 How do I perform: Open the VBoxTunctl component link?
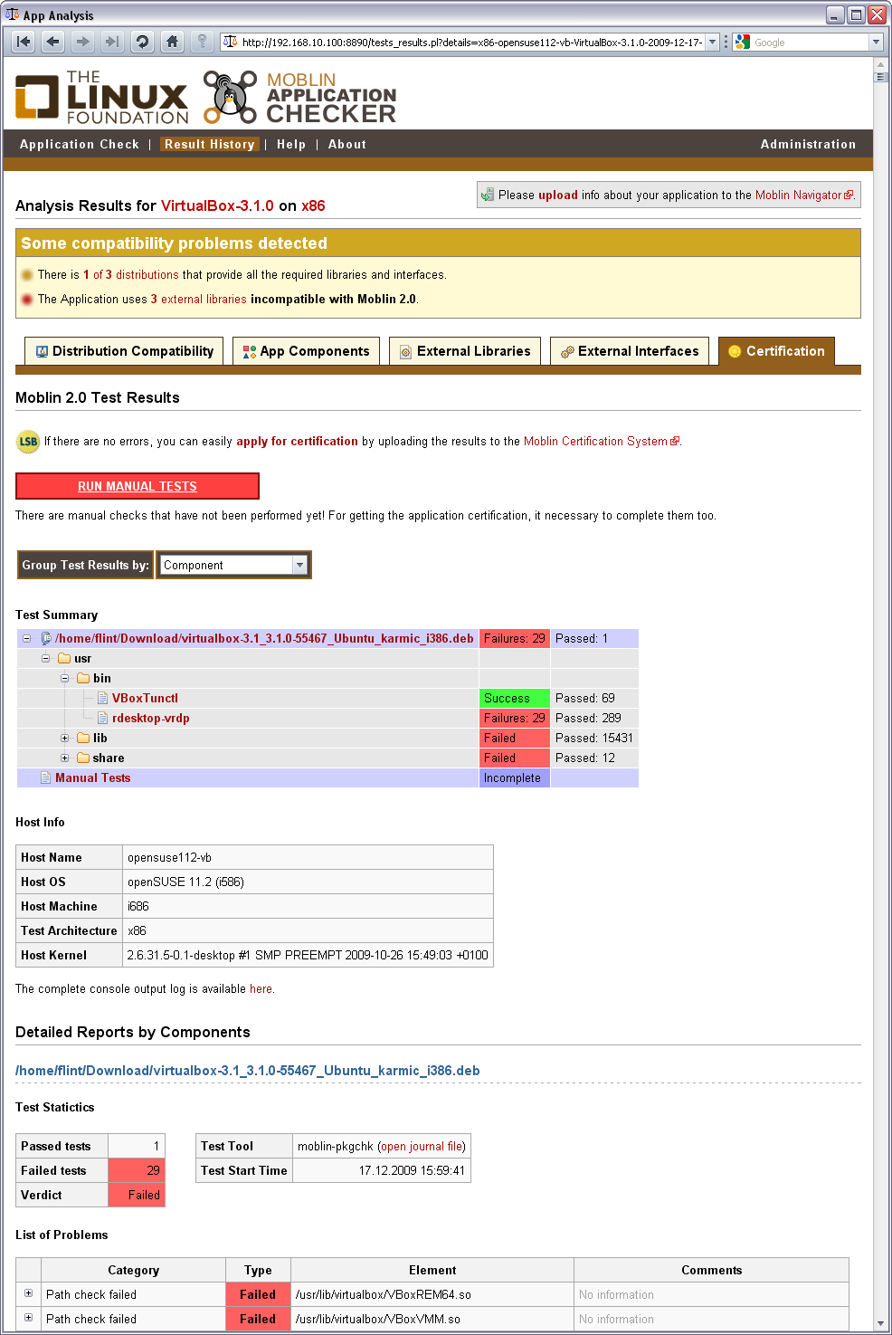click(145, 699)
